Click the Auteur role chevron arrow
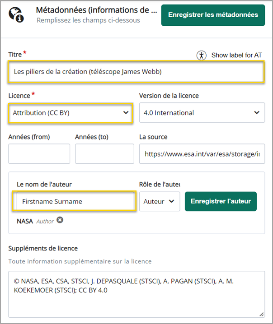Image resolution: width=273 pixels, height=324 pixels. pos(171,201)
